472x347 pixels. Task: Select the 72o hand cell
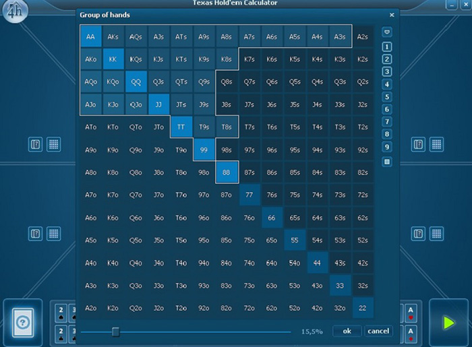(x=249, y=308)
